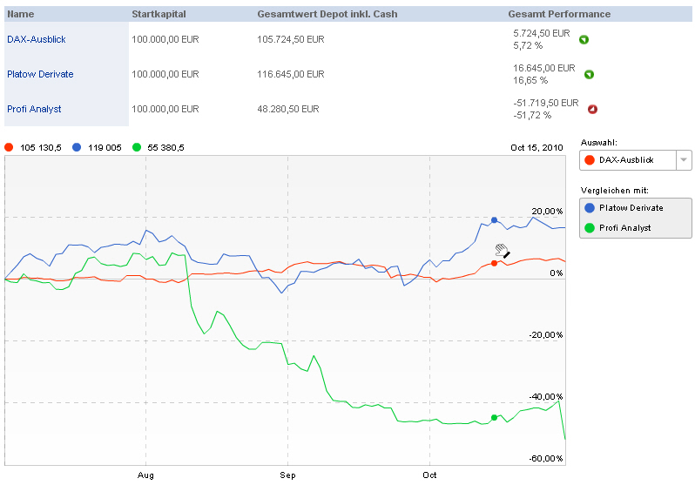Click red performance arrow for Profi Analyst

tap(592, 109)
